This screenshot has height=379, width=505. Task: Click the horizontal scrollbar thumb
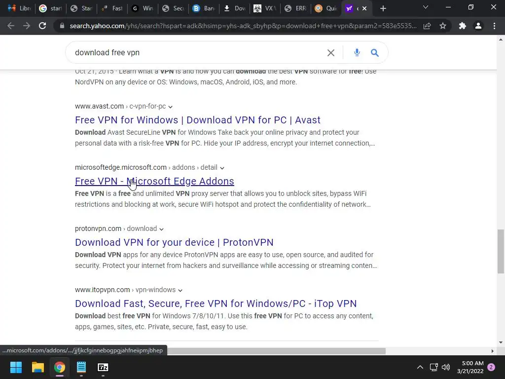276,351
